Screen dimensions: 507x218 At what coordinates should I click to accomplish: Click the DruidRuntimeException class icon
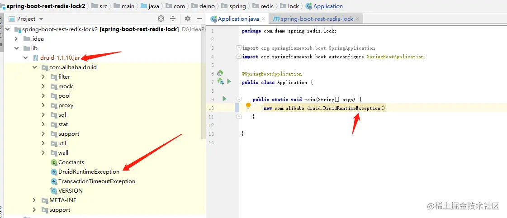[x=54, y=172]
